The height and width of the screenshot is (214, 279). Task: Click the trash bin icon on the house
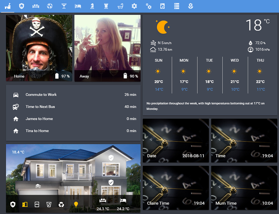click(49, 205)
